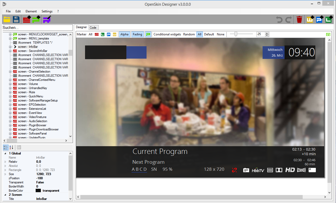Click tree's horizontal scrollbar right arrow
The width and height of the screenshot is (336, 203).
66,141
